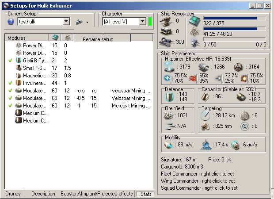The height and width of the screenshot is (199, 274).
Task: Click the ship icon beside the setup name
Action: pos(79,22)
